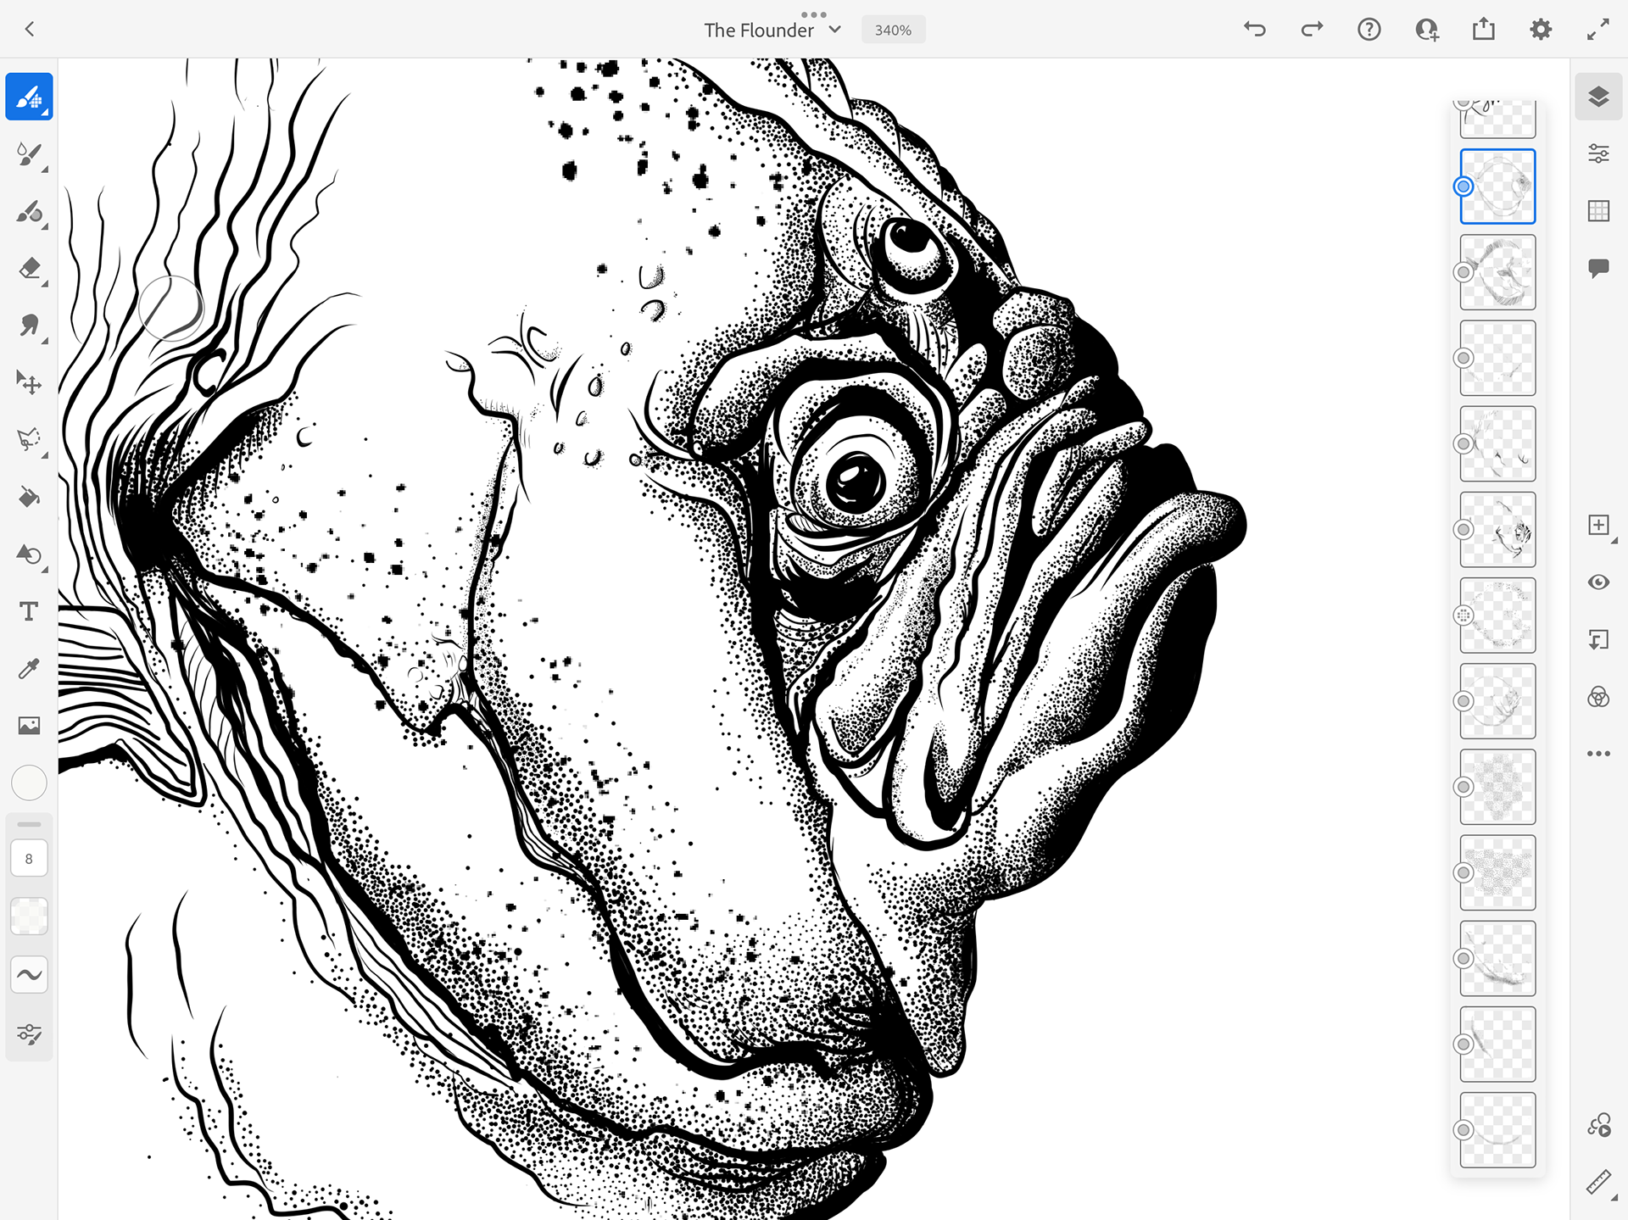Click the 340% zoom level button

pos(893,30)
